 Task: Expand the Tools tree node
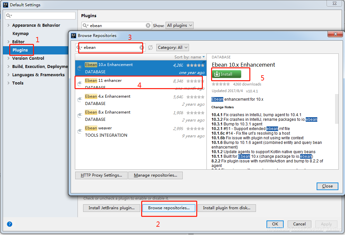click(x=8, y=83)
